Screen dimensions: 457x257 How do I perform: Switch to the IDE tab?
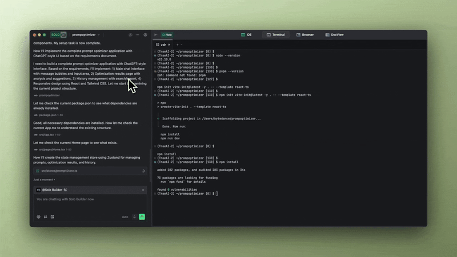click(246, 35)
